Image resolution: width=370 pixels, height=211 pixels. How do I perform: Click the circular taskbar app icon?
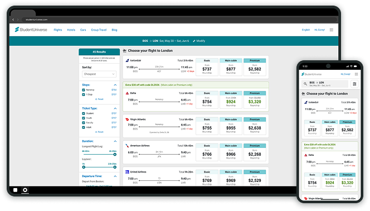tap(25, 190)
